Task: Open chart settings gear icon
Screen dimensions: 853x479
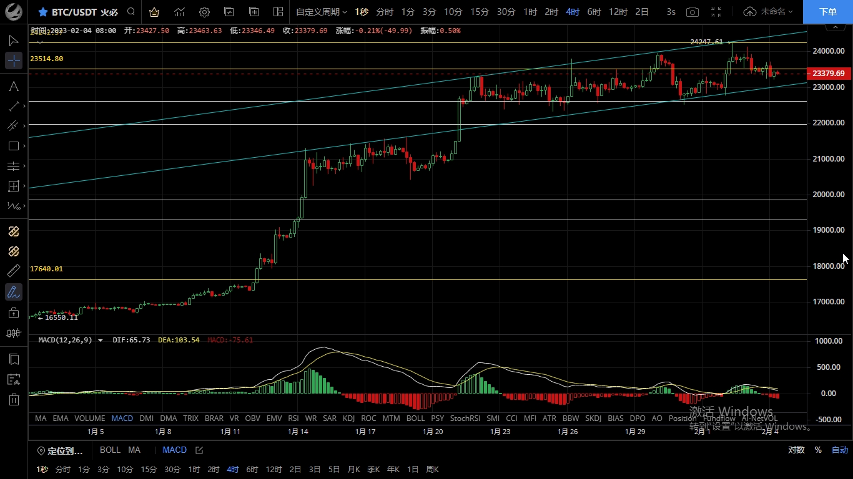Action: click(204, 12)
